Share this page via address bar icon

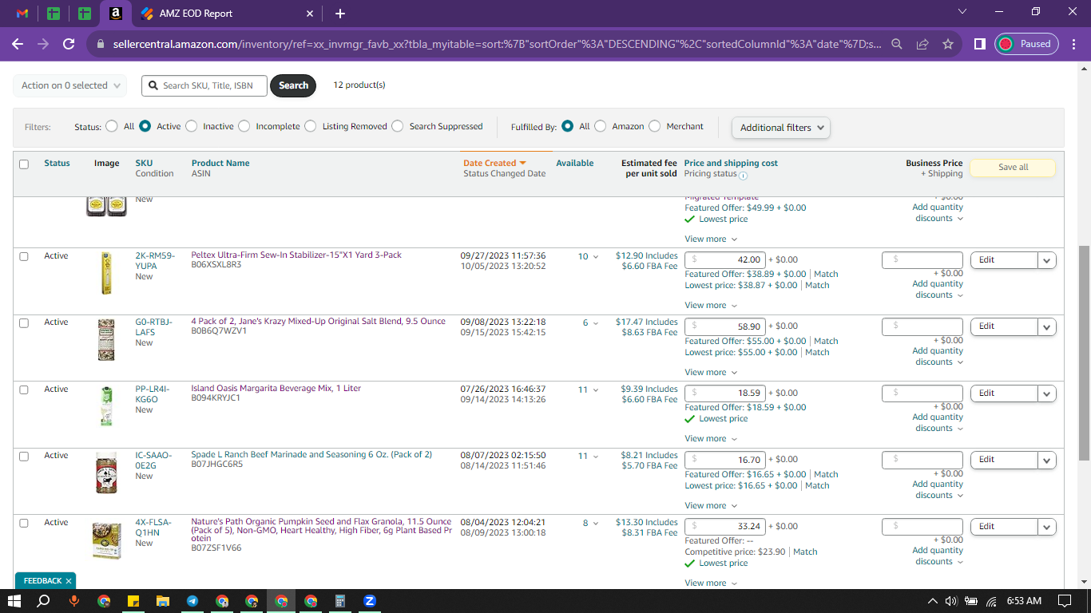point(922,44)
